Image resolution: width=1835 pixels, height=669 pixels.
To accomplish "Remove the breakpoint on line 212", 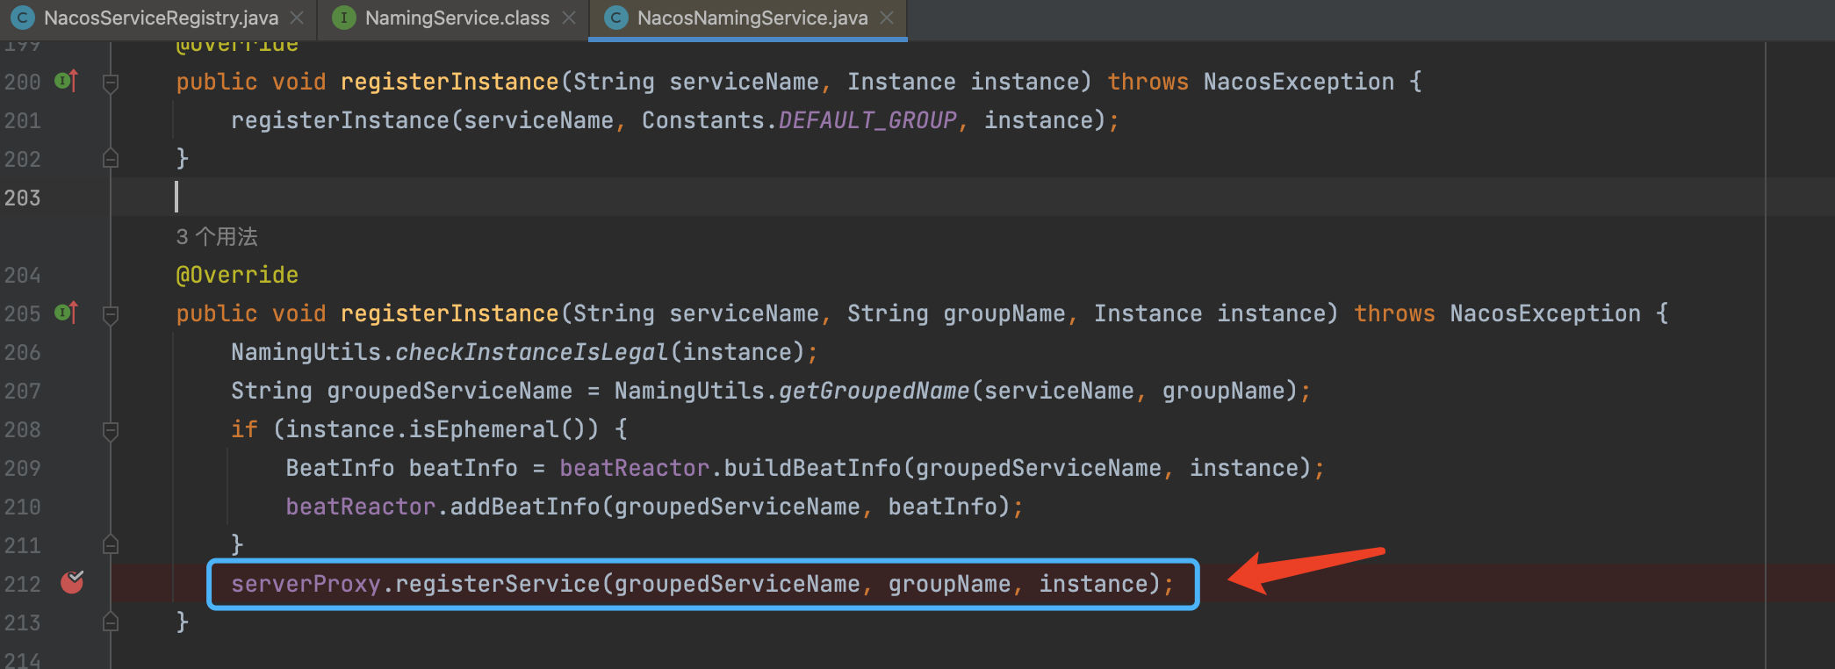I will [x=72, y=582].
